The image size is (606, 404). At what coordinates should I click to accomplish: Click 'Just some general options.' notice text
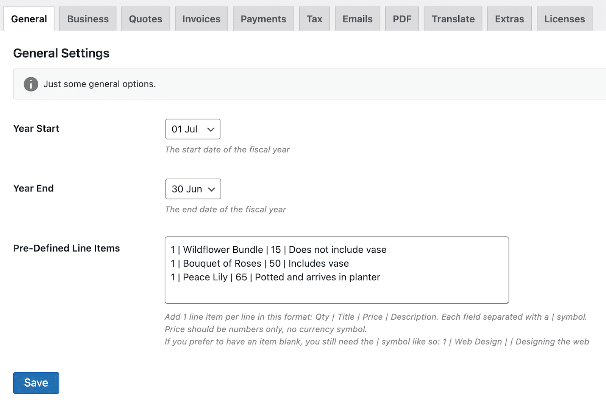100,84
